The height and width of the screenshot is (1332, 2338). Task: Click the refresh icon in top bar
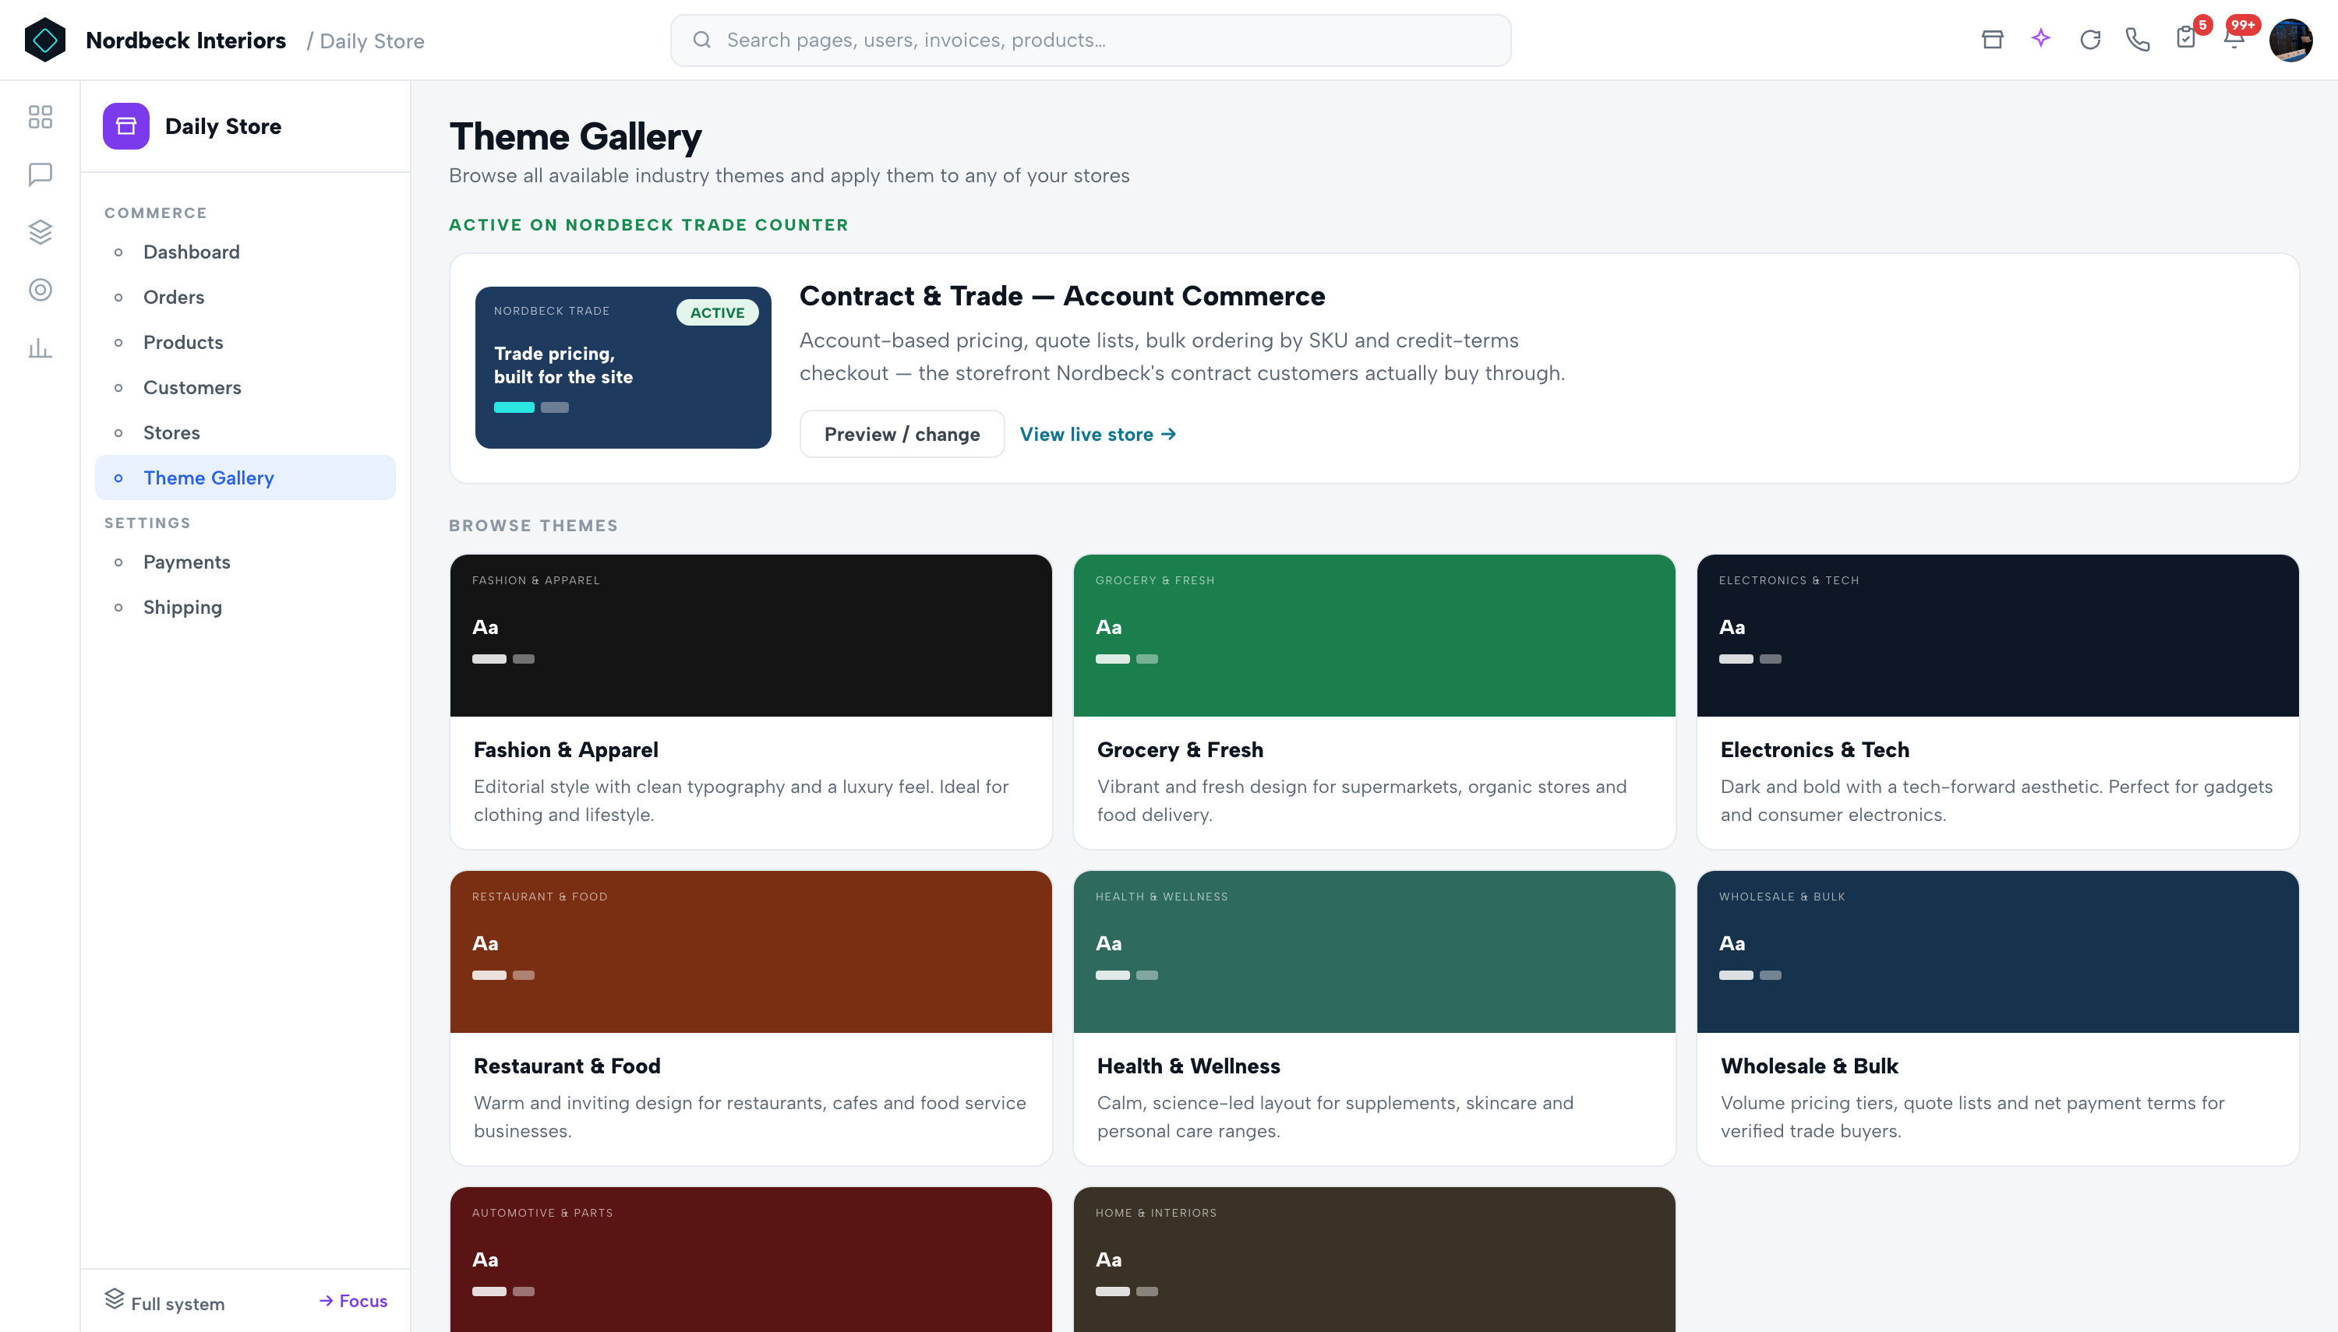tap(2090, 40)
